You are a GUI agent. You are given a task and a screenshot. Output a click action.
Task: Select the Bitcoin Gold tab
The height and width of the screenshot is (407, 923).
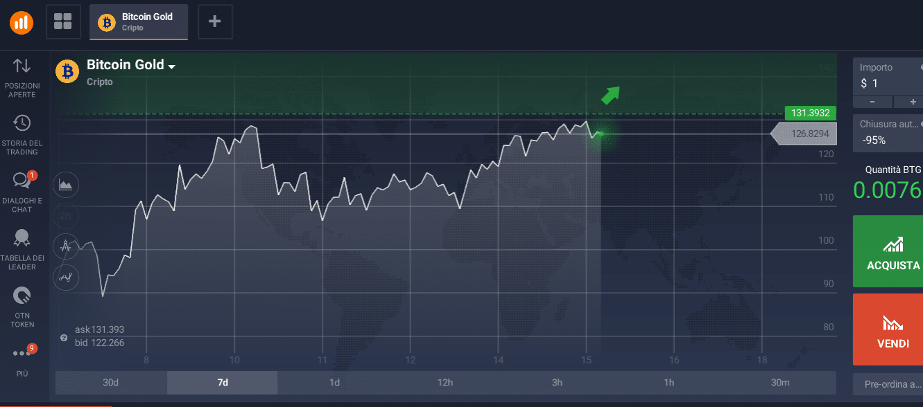click(x=139, y=22)
